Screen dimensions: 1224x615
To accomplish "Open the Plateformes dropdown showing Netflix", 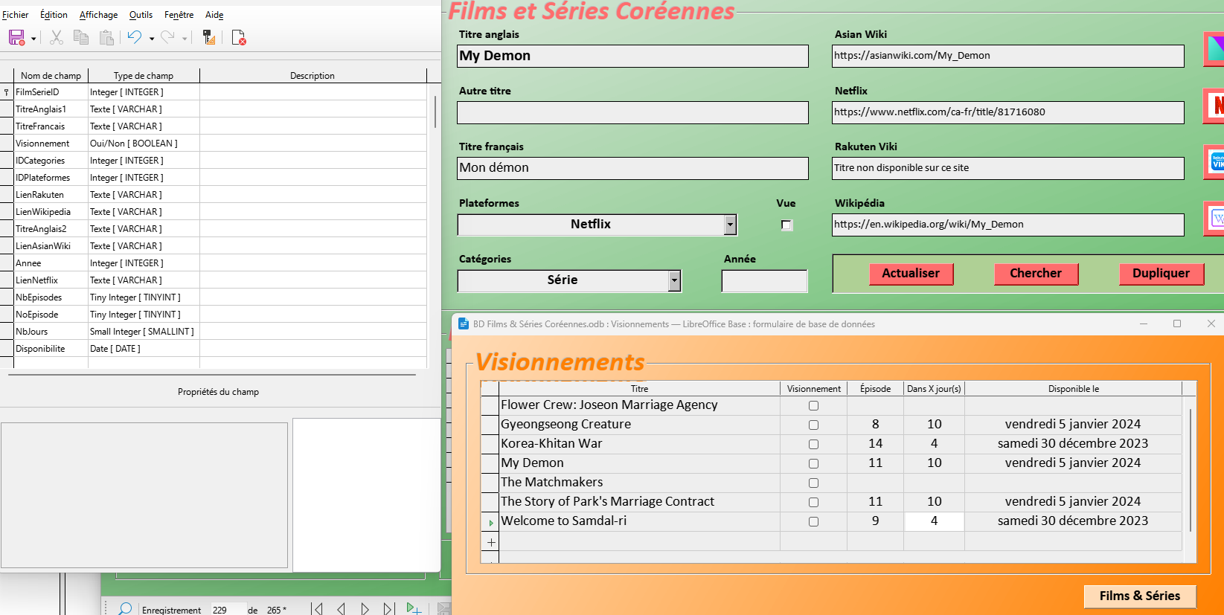I will pos(730,225).
